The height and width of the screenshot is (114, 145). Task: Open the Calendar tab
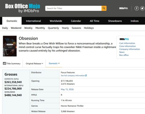(x=76, y=21)
